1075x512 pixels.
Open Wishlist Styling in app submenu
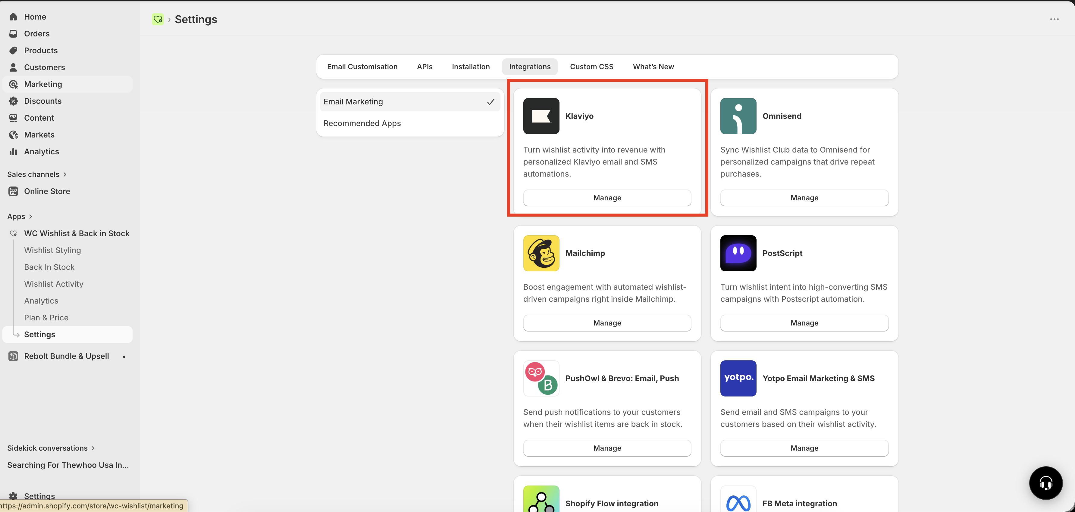click(53, 250)
